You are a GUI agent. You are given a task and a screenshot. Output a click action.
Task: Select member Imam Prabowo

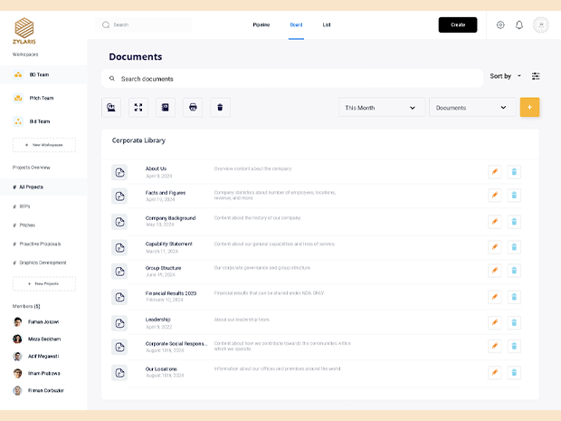[x=36, y=373]
